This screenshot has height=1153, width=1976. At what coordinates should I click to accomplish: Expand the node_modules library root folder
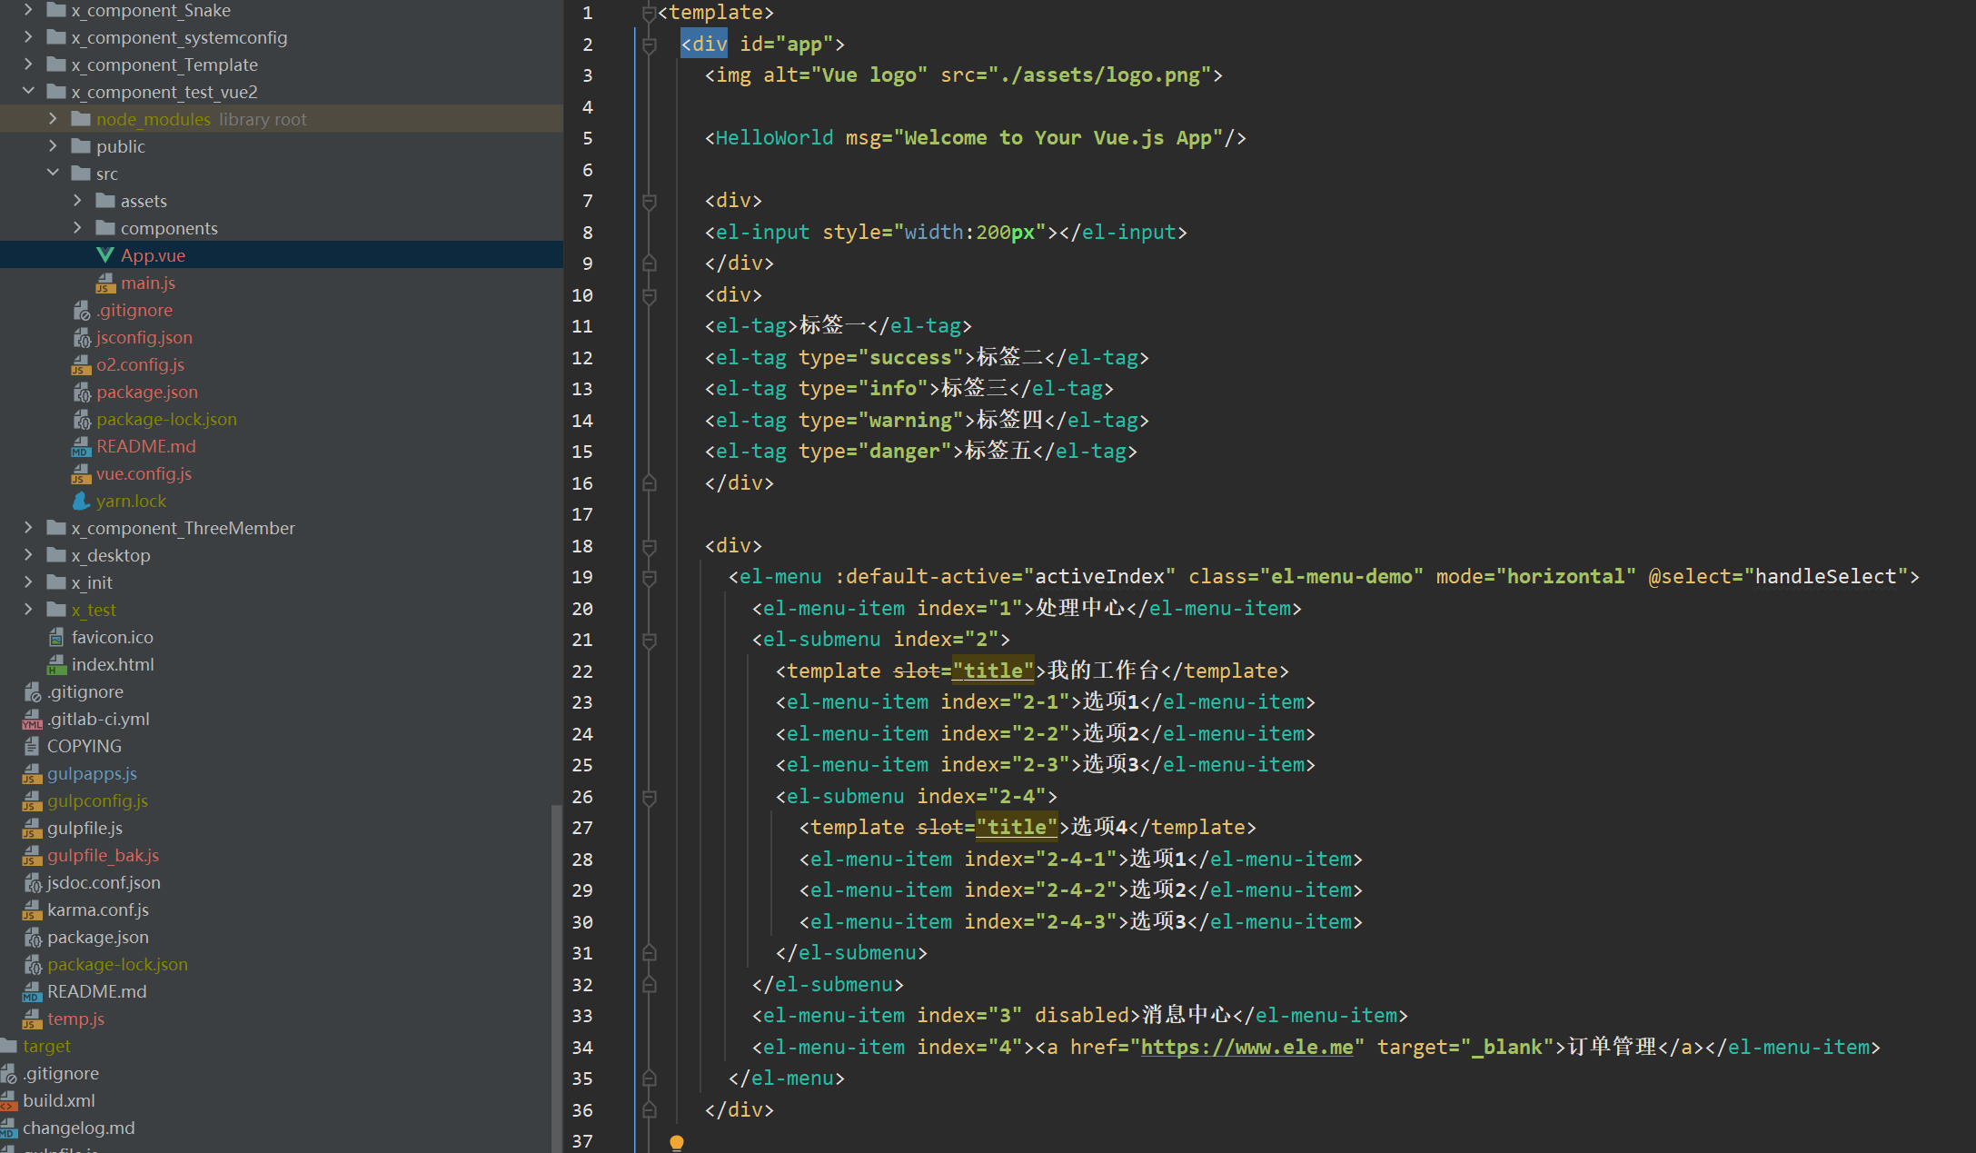point(53,118)
